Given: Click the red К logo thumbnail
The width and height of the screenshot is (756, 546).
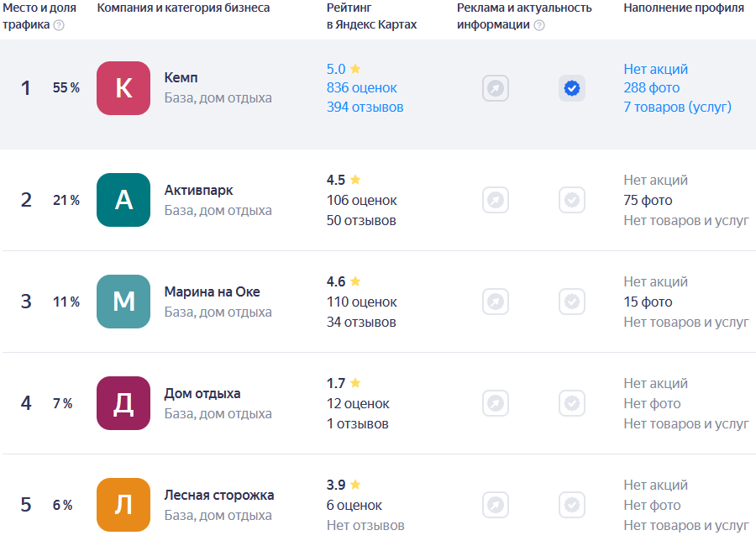Looking at the screenshot, I should tap(123, 88).
